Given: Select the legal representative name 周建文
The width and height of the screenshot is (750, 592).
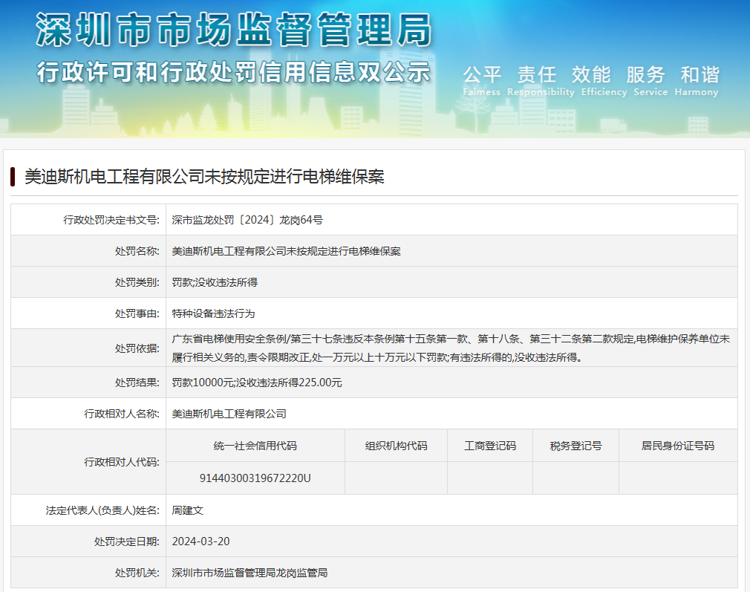Looking at the screenshot, I should pos(187,510).
